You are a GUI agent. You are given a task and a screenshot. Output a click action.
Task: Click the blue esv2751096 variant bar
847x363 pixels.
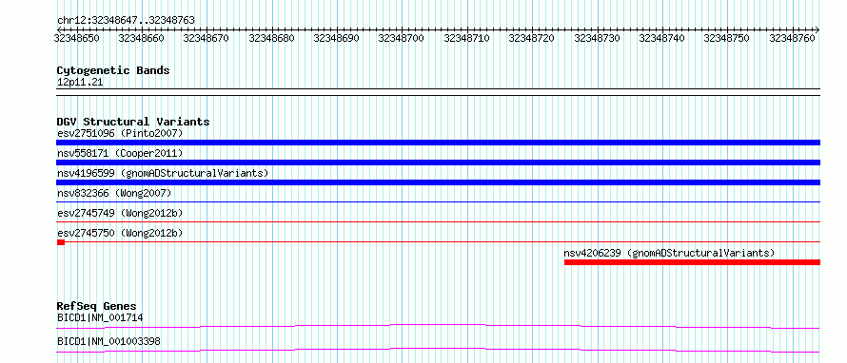[x=438, y=143]
